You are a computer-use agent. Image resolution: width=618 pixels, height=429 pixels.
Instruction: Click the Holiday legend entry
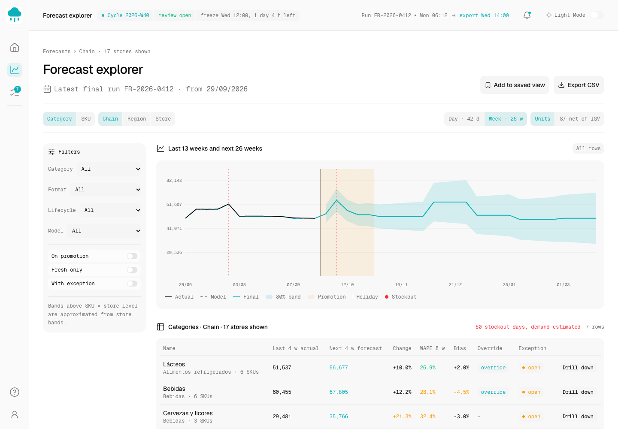[x=365, y=297]
